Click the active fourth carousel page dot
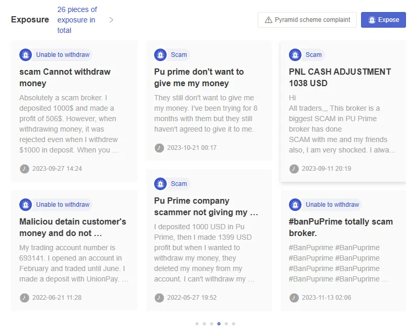418x329 pixels. point(219,324)
